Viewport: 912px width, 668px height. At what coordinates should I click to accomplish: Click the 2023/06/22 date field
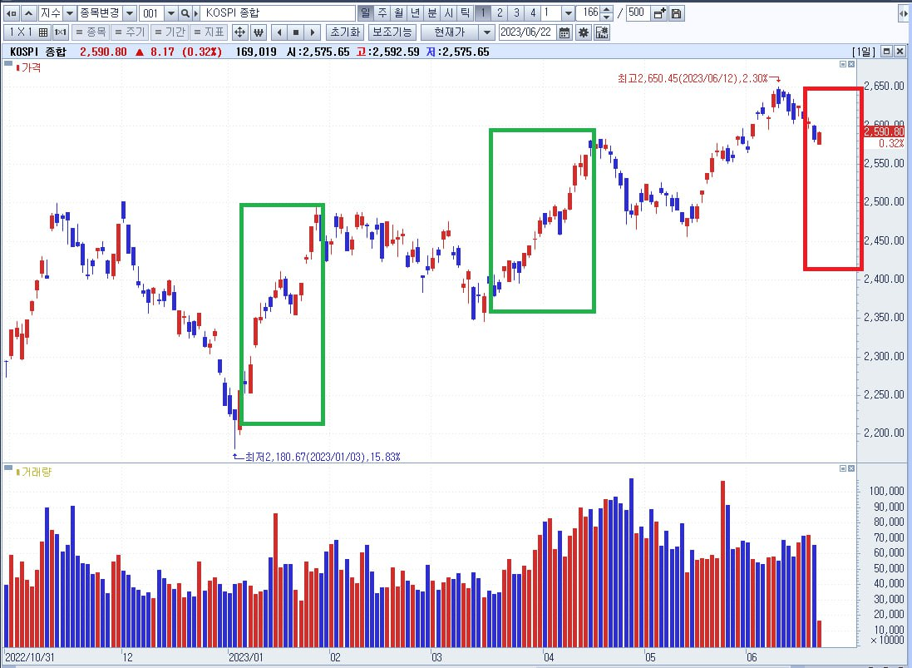click(527, 32)
